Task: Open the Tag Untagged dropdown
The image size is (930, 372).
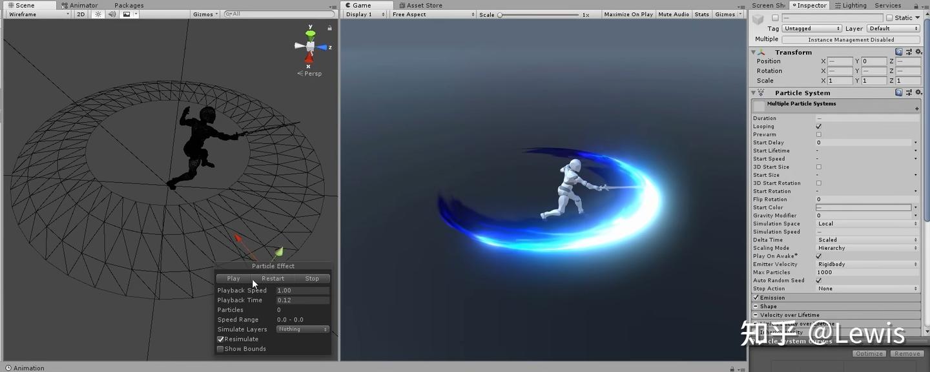Action: 812,28
